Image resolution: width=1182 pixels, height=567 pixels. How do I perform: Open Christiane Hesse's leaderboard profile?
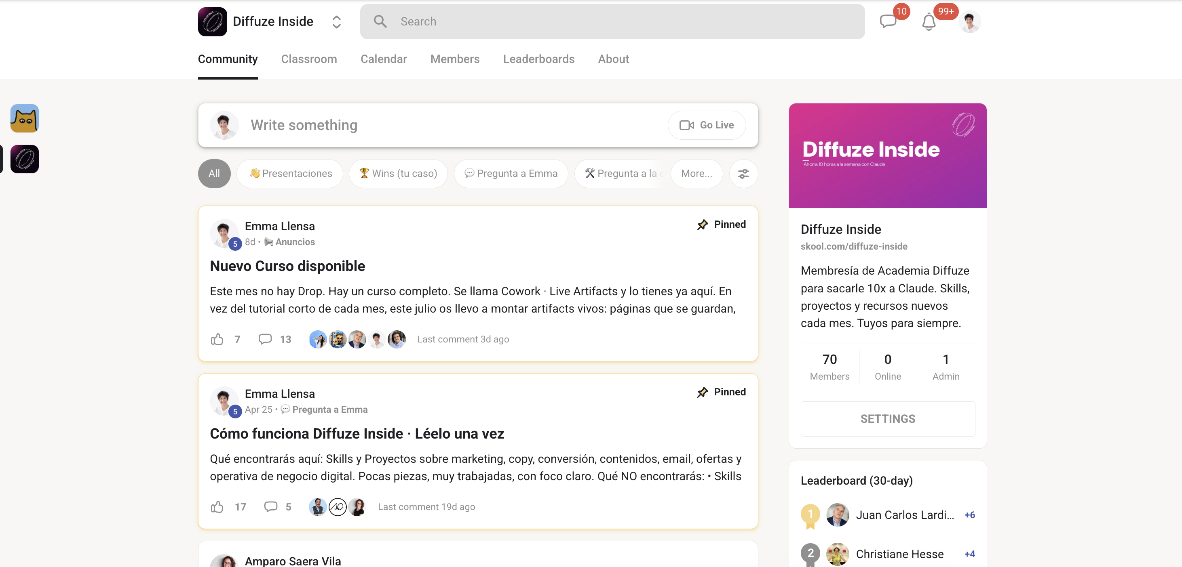click(x=900, y=554)
